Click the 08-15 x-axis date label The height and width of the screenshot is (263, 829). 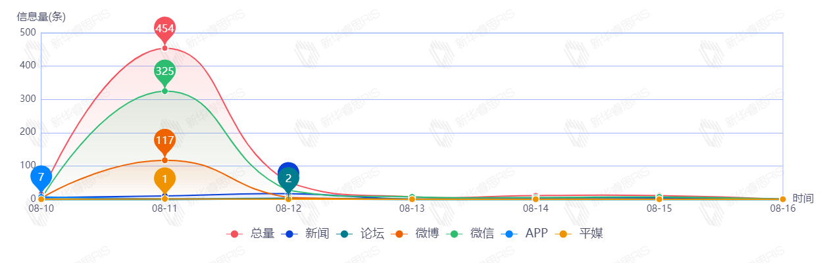pyautogui.click(x=659, y=208)
